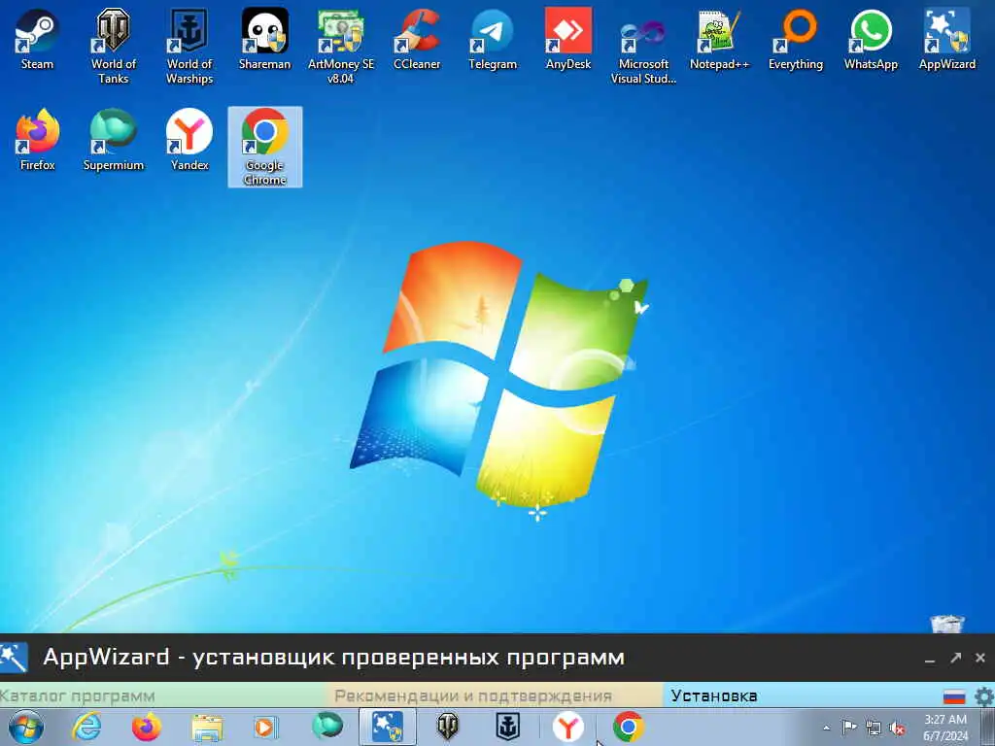Show hidden tray icons arrow

click(826, 728)
